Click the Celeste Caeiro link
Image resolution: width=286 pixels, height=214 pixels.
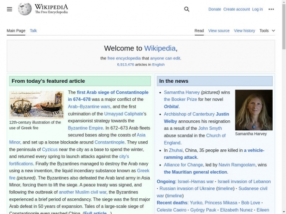coord(172,210)
